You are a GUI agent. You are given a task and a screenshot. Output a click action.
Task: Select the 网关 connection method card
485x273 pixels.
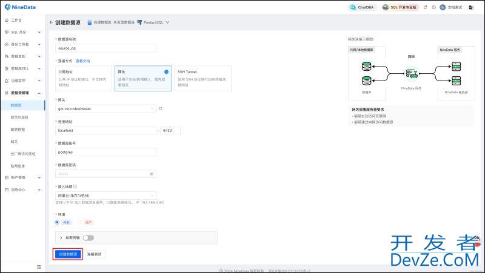click(143, 79)
